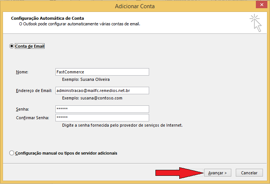The image size is (270, 184).
Task: Focus the Nome field containing FastCommerce
Action: (102, 72)
